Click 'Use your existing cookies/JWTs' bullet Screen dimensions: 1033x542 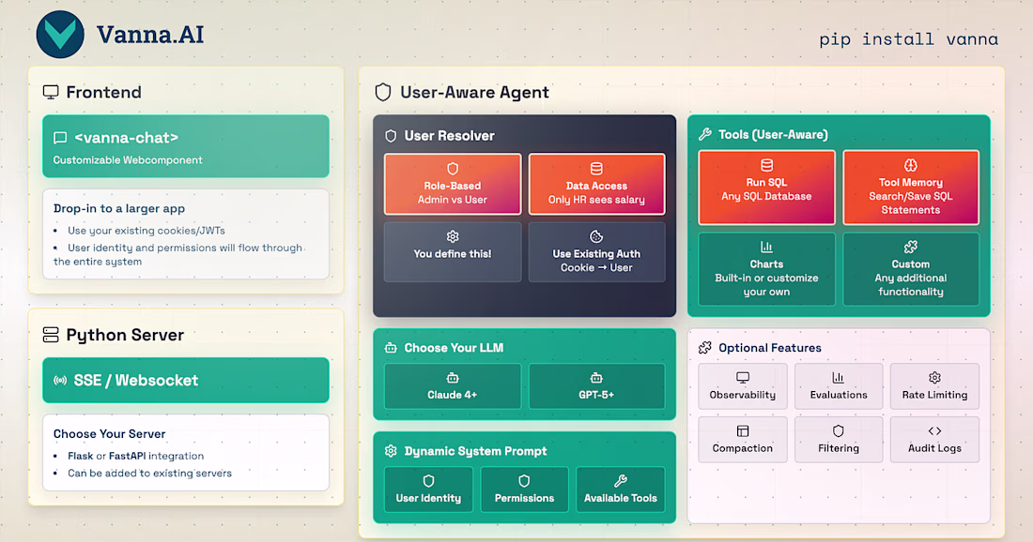[146, 231]
